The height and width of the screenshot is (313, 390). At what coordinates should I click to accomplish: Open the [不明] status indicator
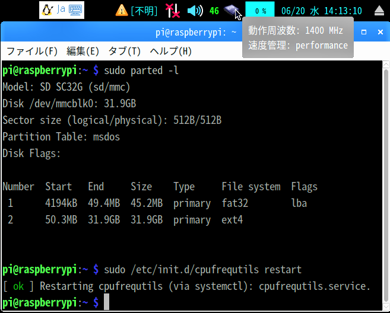[x=144, y=11]
